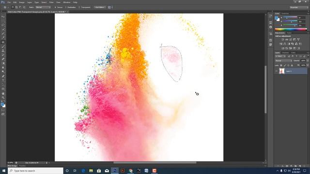Open the Opacity slider arrow
This screenshot has height=174, width=310.
(308, 61)
